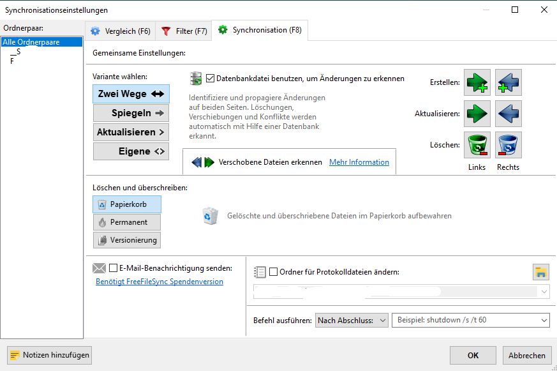The height and width of the screenshot is (371, 557).
Task: Open the Mehr Information link
Action: (x=359, y=162)
